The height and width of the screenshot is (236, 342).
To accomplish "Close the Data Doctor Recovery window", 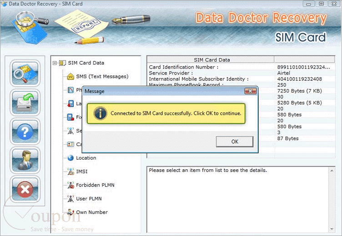I will [x=334, y=4].
